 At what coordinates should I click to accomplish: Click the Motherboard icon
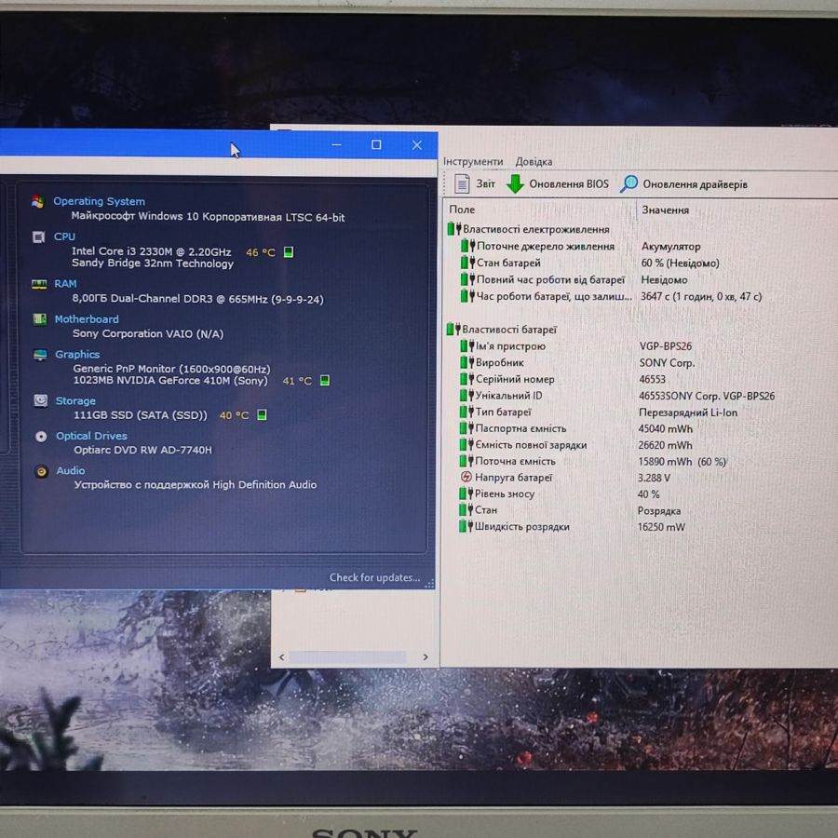39,319
